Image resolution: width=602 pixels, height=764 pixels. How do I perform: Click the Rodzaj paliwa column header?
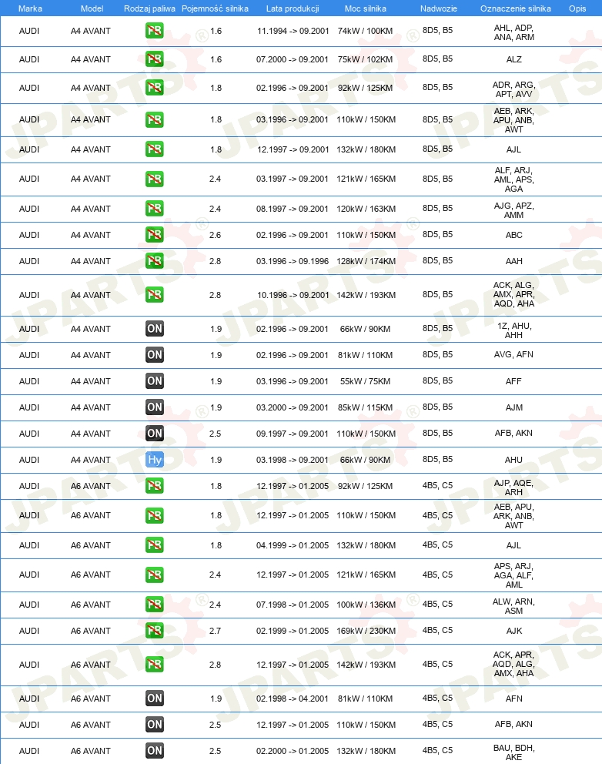149,8
